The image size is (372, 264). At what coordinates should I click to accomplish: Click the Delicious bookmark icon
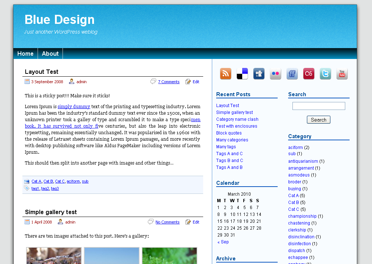click(x=242, y=74)
